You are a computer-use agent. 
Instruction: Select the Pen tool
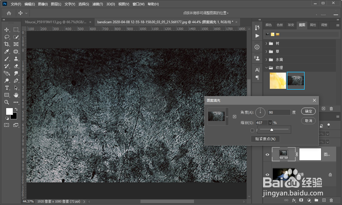coord(16,80)
